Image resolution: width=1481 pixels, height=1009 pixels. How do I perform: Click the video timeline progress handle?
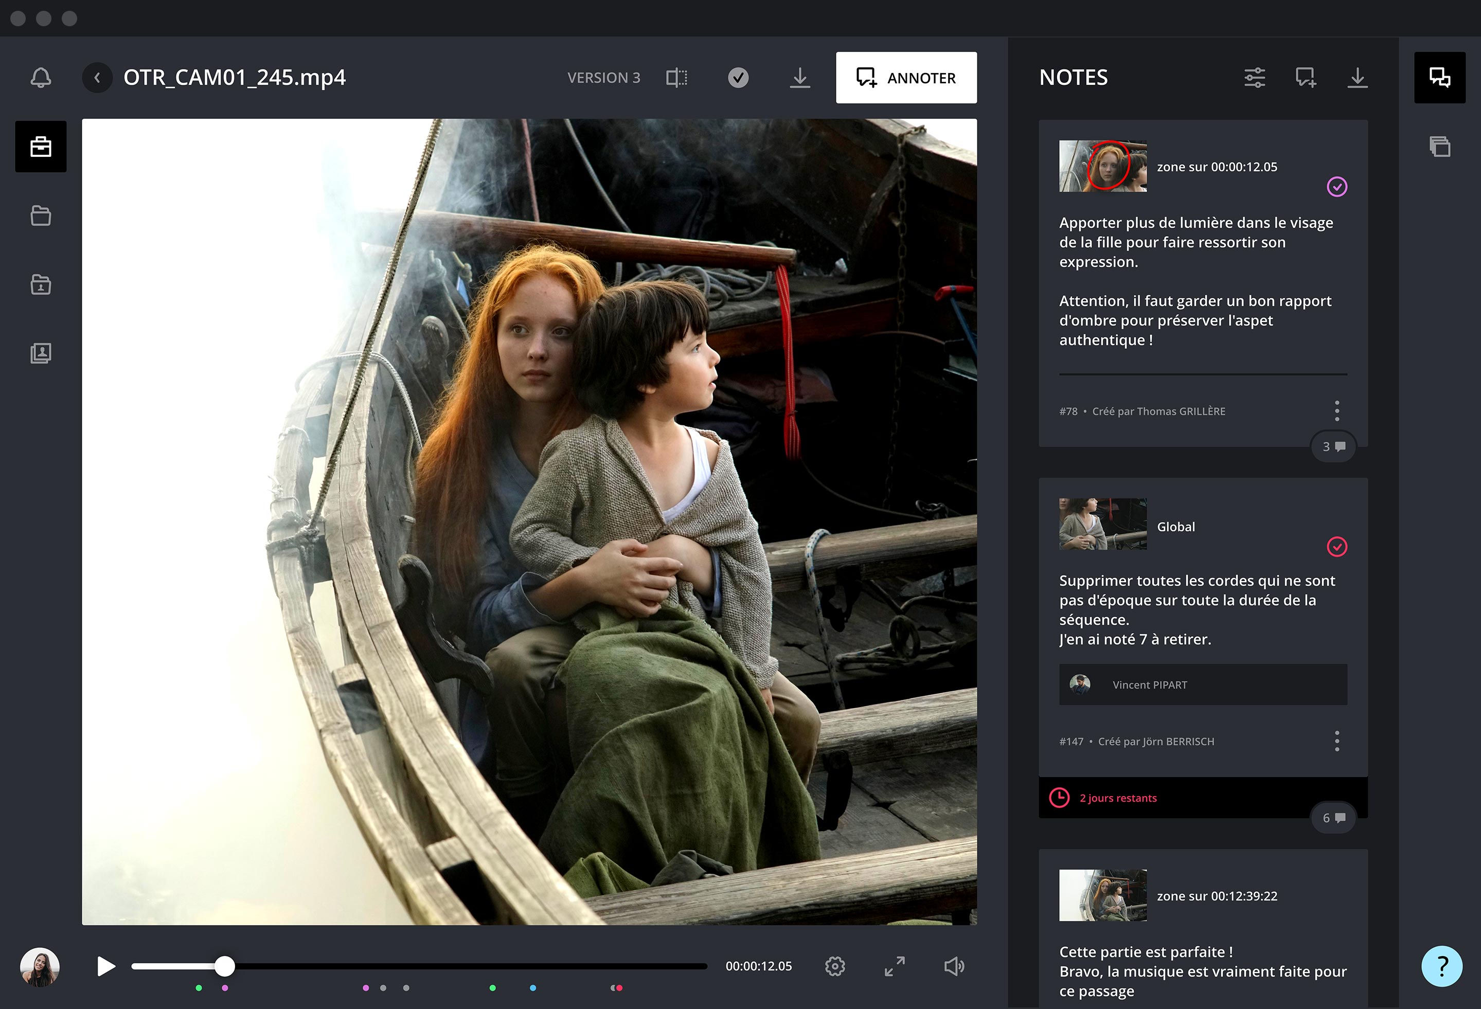224,966
